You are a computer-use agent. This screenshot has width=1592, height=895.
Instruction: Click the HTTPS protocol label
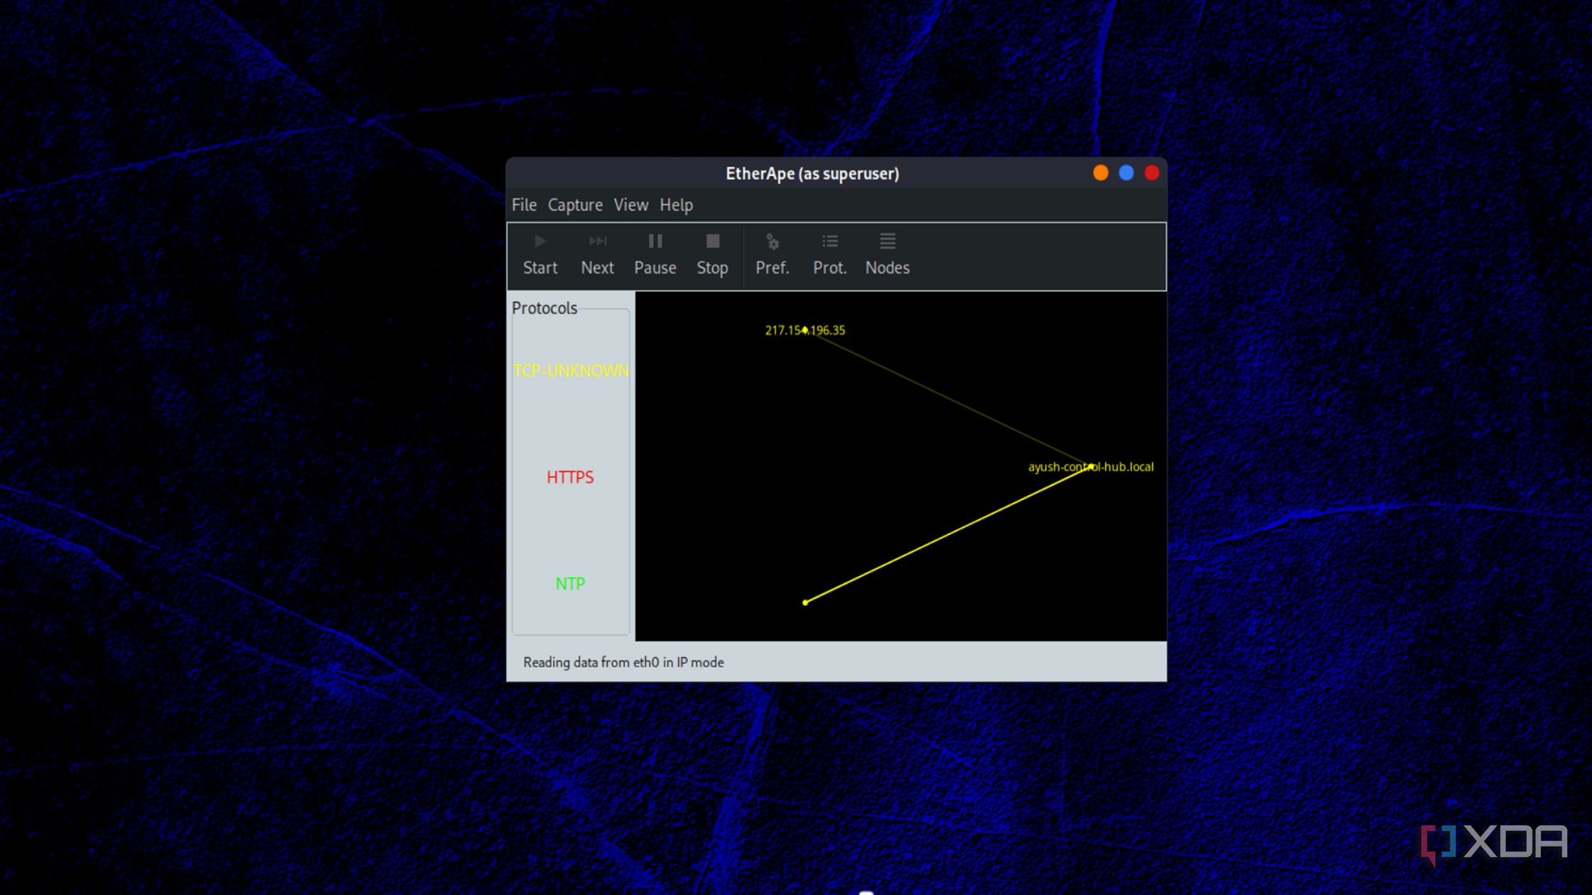click(x=570, y=477)
